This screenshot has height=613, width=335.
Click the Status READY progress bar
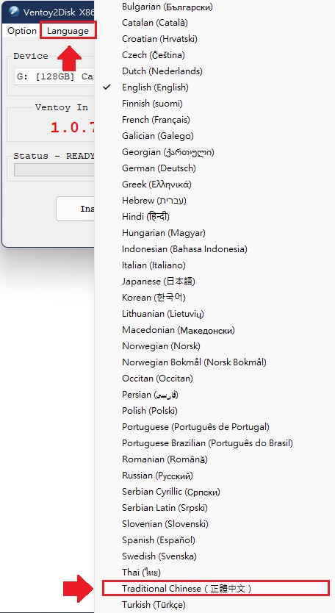coord(54,171)
